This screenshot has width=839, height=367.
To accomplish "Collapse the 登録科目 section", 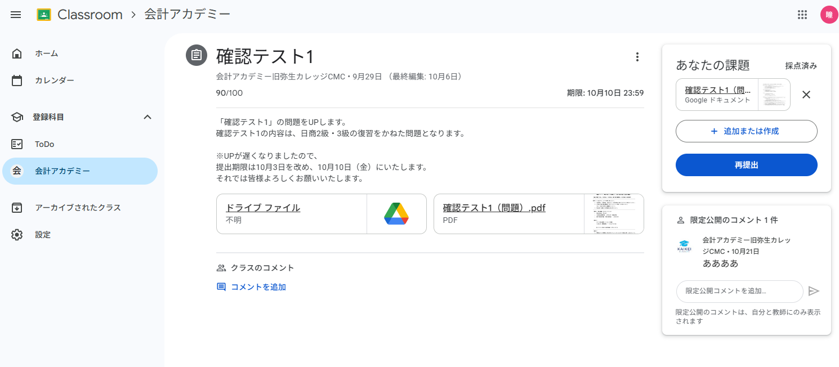I will point(148,117).
